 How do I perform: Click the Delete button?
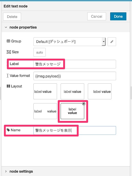12,17
